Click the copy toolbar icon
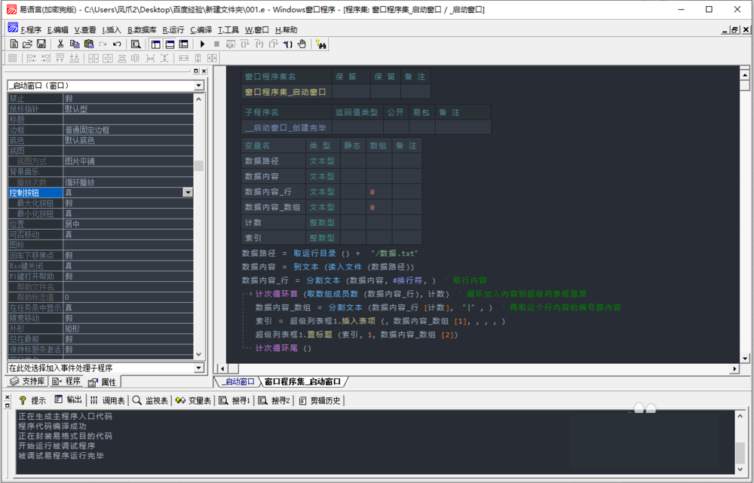The width and height of the screenshot is (754, 483). click(x=75, y=44)
